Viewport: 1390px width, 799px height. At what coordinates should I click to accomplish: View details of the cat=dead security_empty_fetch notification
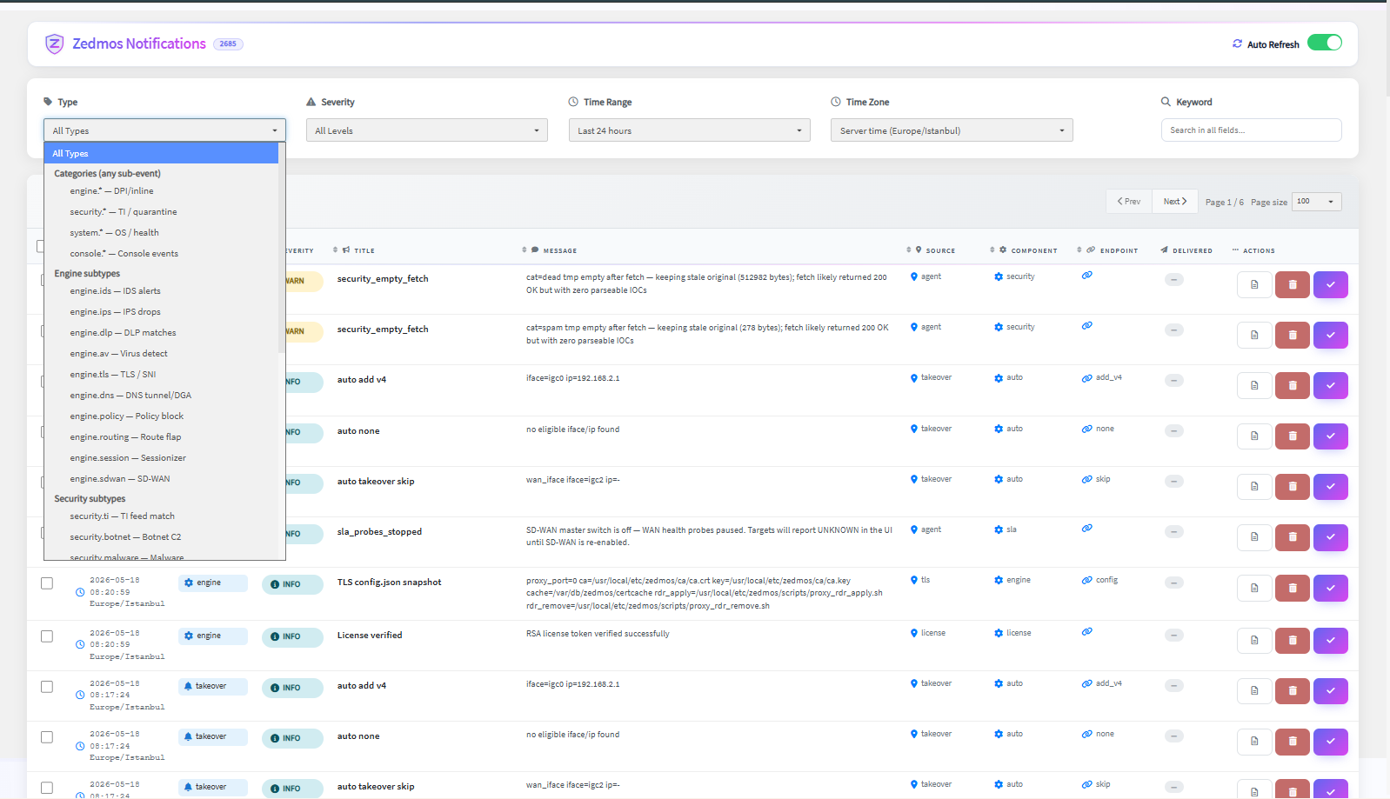(x=1254, y=284)
